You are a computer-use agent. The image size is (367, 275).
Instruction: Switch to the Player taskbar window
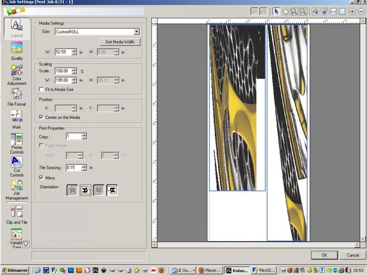click(210, 270)
